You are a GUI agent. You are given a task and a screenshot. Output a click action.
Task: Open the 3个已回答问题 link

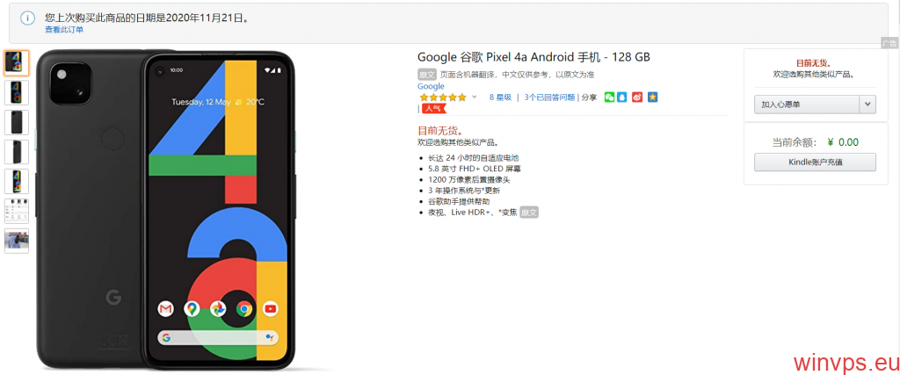(x=549, y=97)
